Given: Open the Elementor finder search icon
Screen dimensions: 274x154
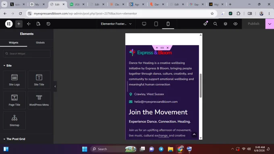Looking at the screenshot, I should [215, 24].
